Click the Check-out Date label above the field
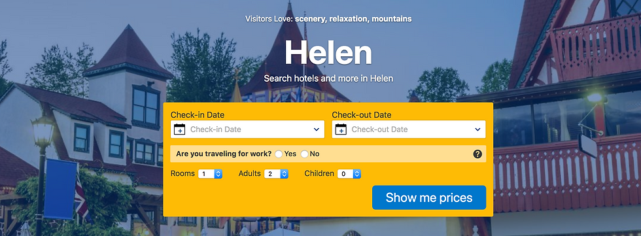 click(361, 115)
